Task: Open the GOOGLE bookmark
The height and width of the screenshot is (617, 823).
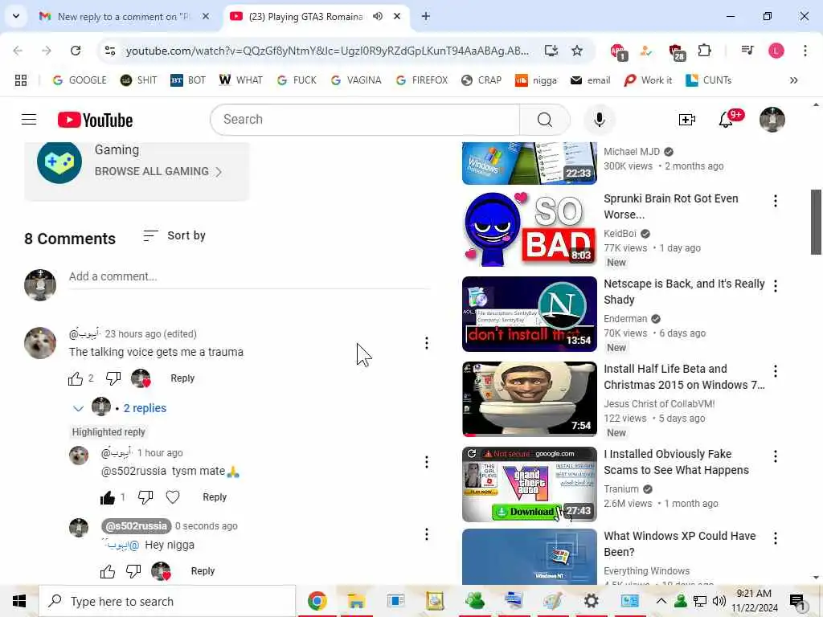Action: [x=80, y=80]
